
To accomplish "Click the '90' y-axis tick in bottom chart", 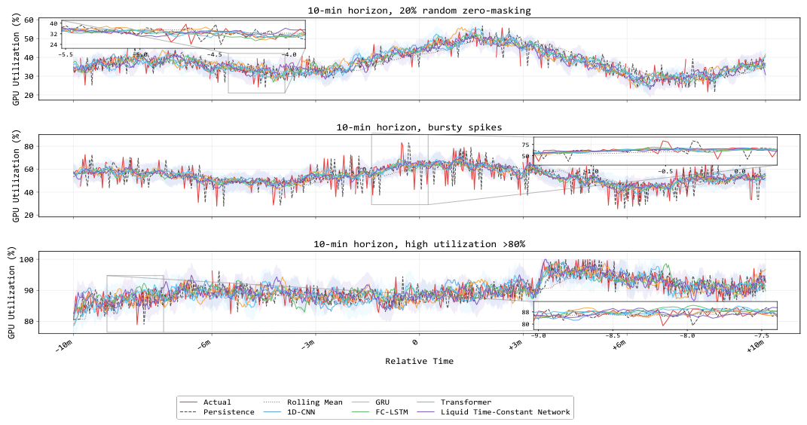I will pos(29,291).
